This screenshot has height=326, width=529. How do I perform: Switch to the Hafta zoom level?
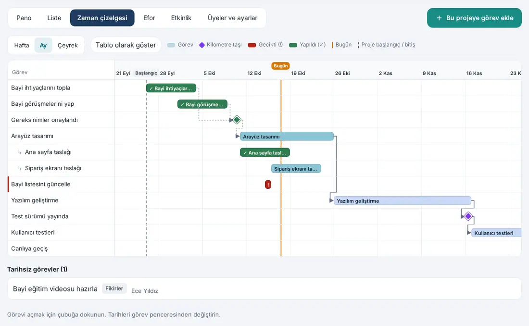(x=22, y=45)
